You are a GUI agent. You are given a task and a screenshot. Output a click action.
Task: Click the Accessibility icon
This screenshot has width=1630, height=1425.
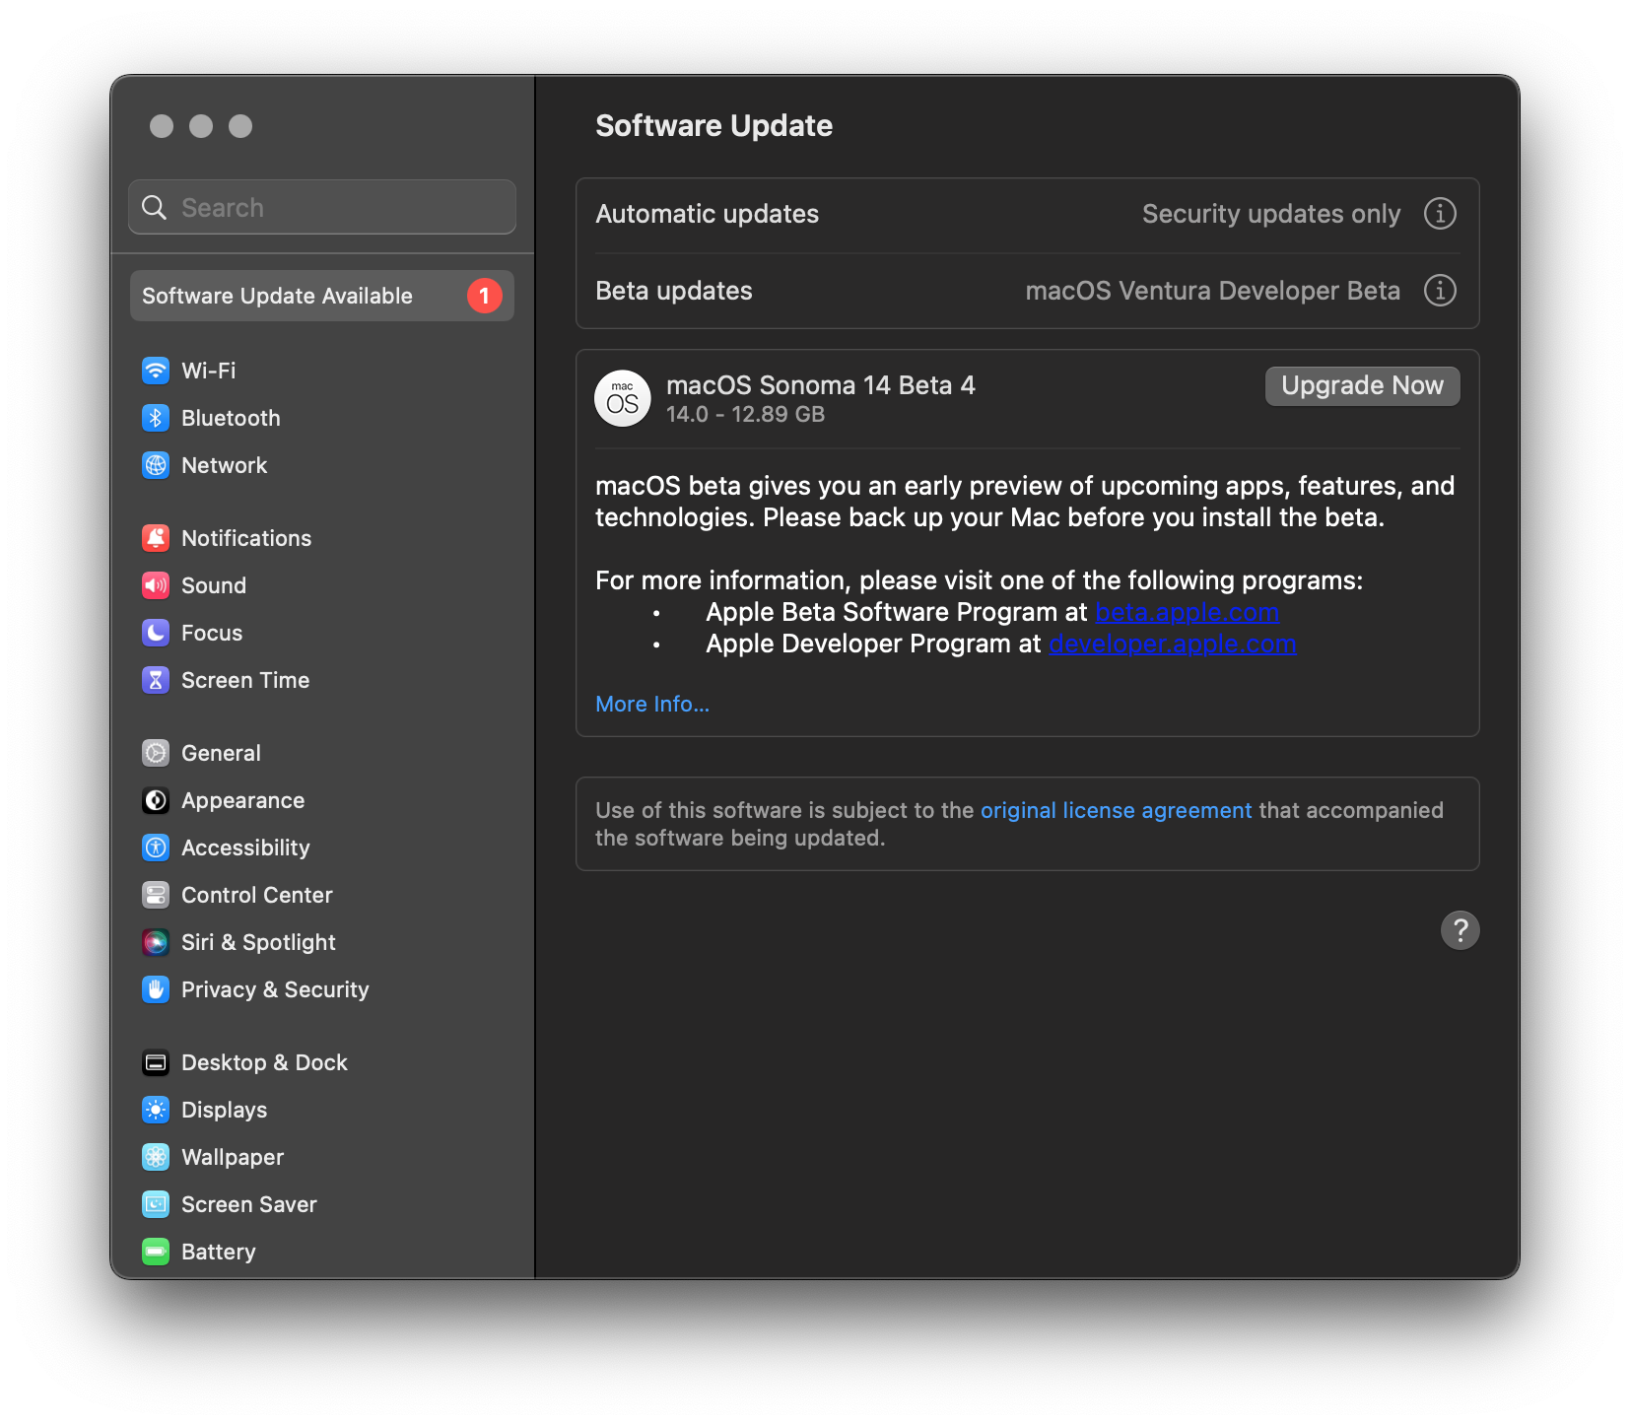pyautogui.click(x=156, y=848)
